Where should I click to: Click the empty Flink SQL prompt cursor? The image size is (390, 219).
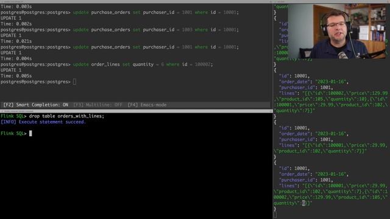click(x=30, y=133)
